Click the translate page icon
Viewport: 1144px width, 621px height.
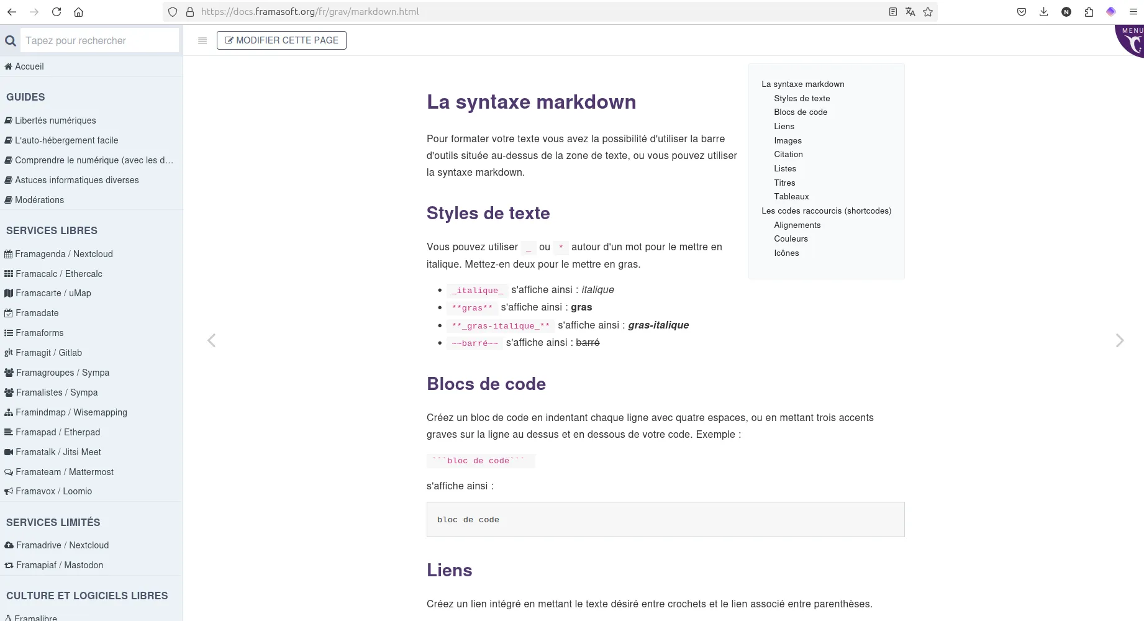(x=910, y=12)
